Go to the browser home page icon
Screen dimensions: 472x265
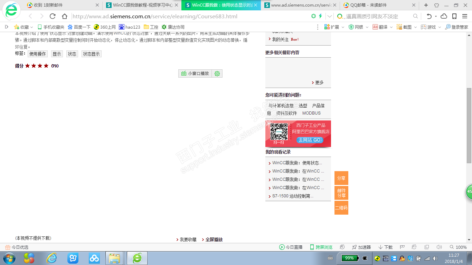tap(65, 16)
